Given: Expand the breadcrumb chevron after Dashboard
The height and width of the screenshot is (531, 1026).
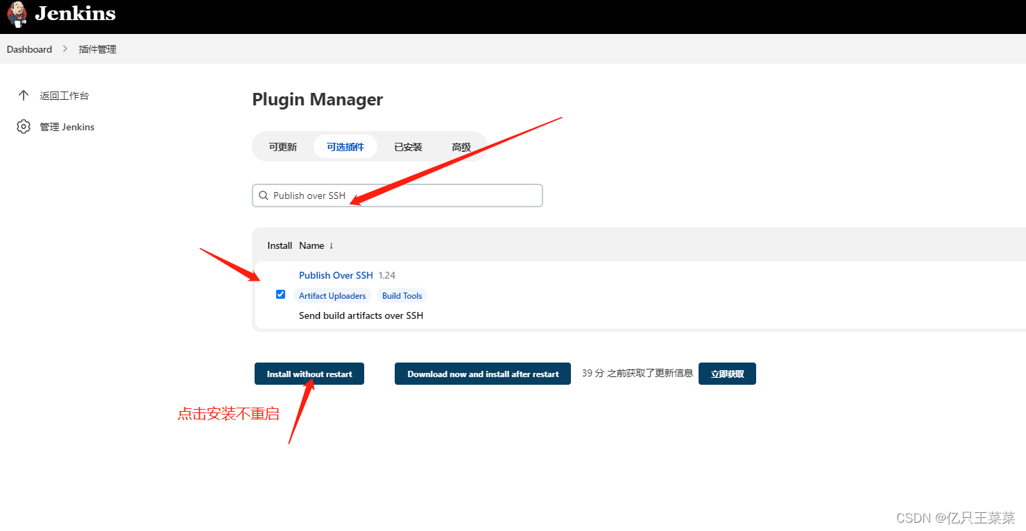Looking at the screenshot, I should [65, 49].
